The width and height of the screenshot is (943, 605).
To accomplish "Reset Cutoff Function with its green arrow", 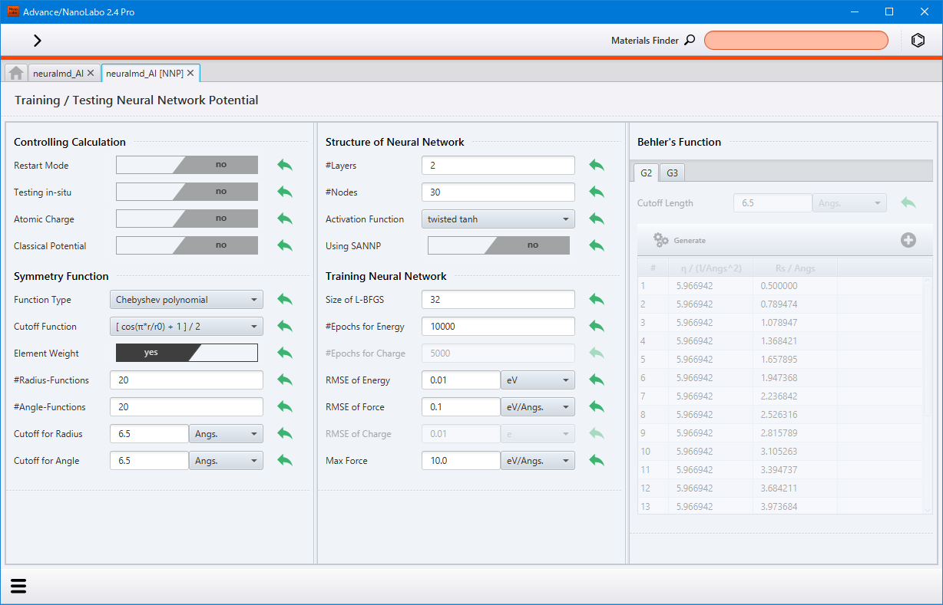I will tap(285, 327).
